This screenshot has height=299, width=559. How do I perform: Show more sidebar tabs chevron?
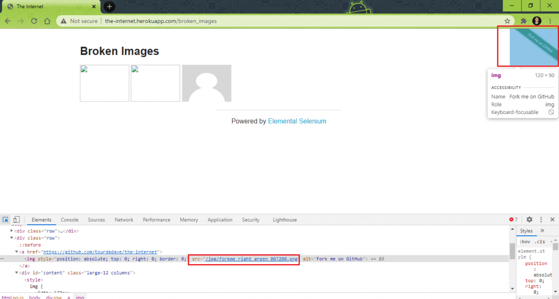pos(542,231)
